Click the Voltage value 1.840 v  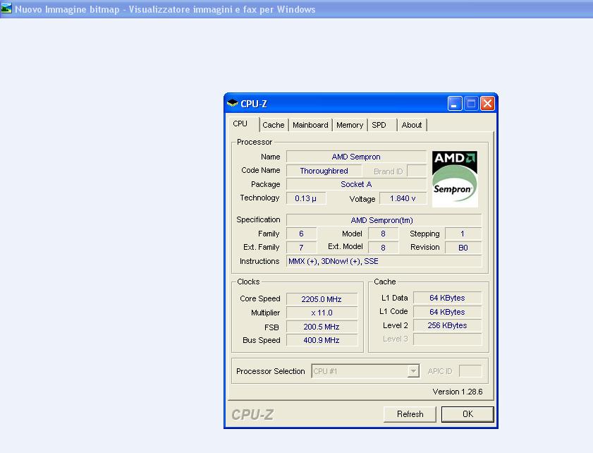point(403,198)
